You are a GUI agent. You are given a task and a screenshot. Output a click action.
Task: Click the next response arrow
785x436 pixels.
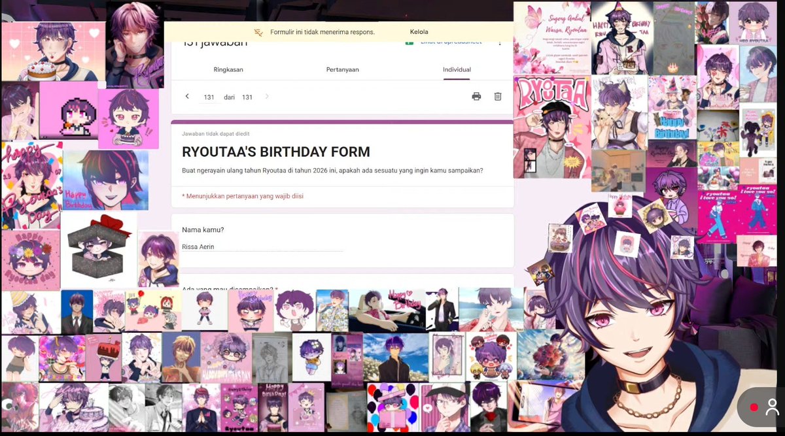tap(267, 96)
